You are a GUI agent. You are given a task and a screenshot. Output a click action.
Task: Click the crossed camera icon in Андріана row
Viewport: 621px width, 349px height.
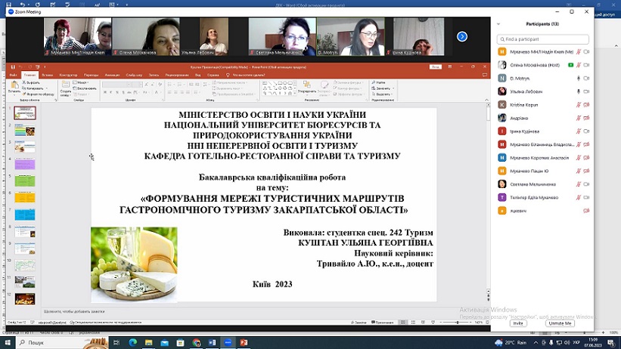586,118
